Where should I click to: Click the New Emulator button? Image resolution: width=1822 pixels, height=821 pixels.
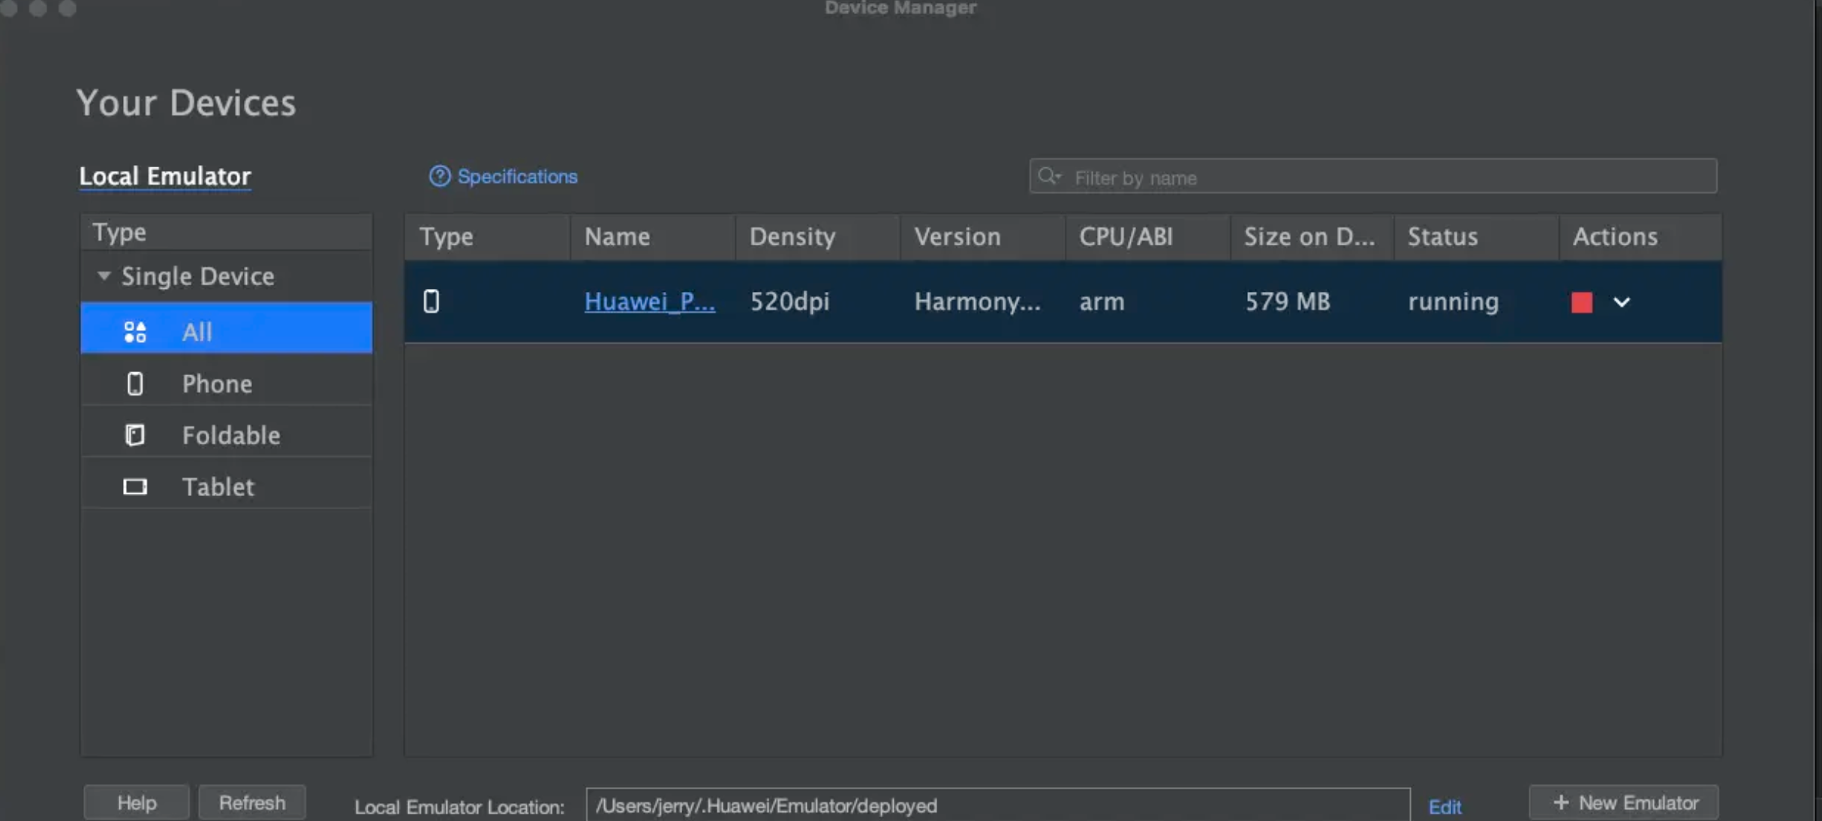[x=1624, y=803]
